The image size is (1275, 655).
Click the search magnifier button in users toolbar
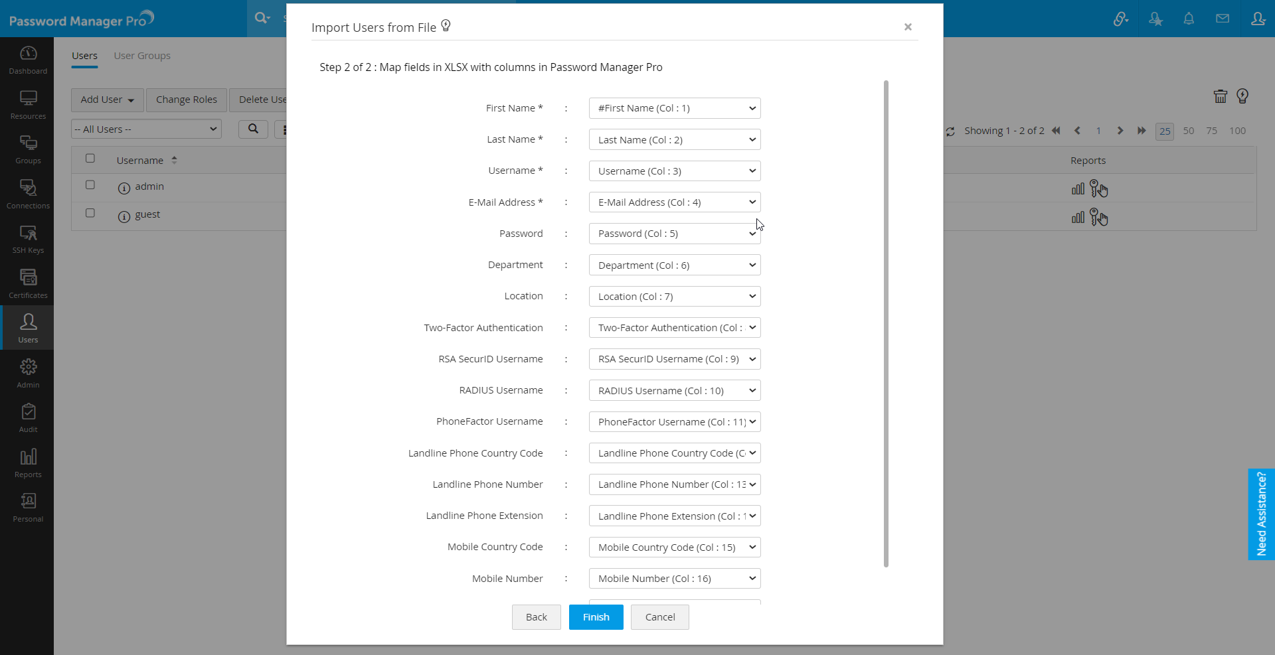[253, 129]
